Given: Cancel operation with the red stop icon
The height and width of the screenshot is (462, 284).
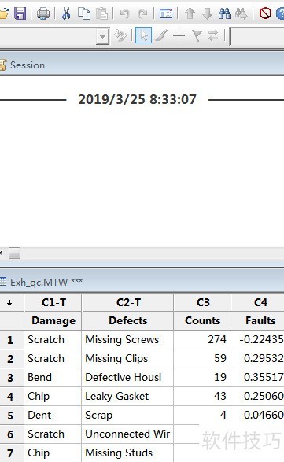Looking at the screenshot, I should (x=265, y=13).
